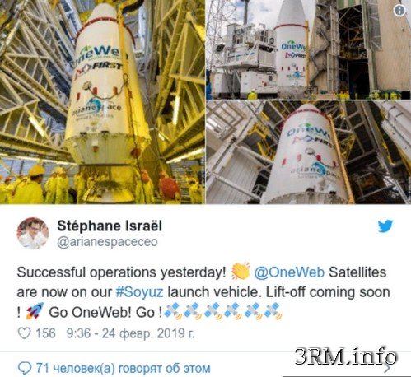The width and height of the screenshot is (411, 377).
Task: Click the right chevron arrow at bottom
Action: coord(387,368)
